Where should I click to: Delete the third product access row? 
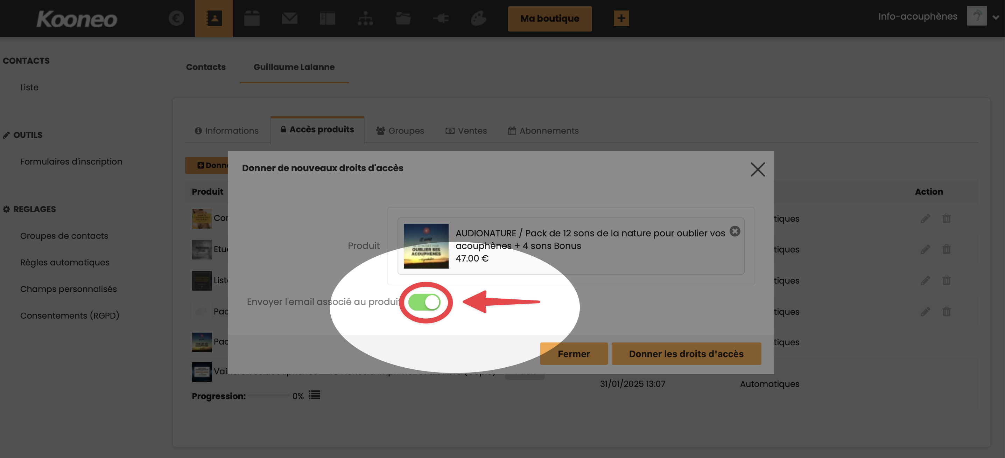946,280
